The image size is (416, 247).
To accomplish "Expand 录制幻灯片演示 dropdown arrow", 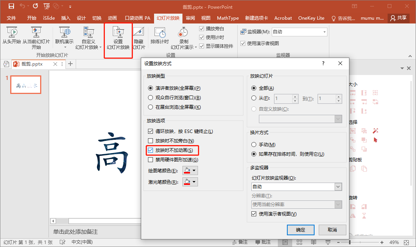I will pos(196,47).
